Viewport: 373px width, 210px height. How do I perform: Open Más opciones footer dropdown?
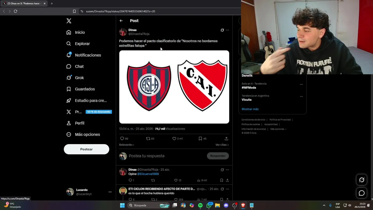click(x=278, y=129)
